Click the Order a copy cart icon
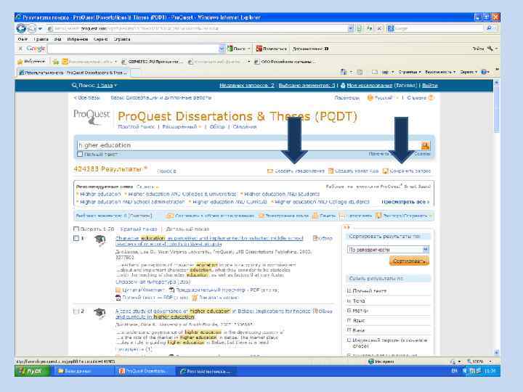Viewport: 523px width, 392px height. click(195, 298)
